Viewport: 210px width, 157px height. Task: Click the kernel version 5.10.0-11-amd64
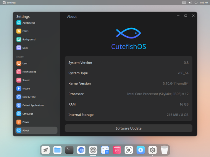[x=176, y=83]
